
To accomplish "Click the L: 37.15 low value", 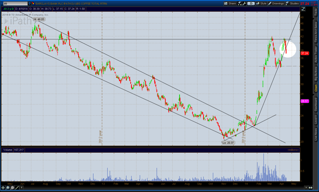I will (x=58, y=9).
